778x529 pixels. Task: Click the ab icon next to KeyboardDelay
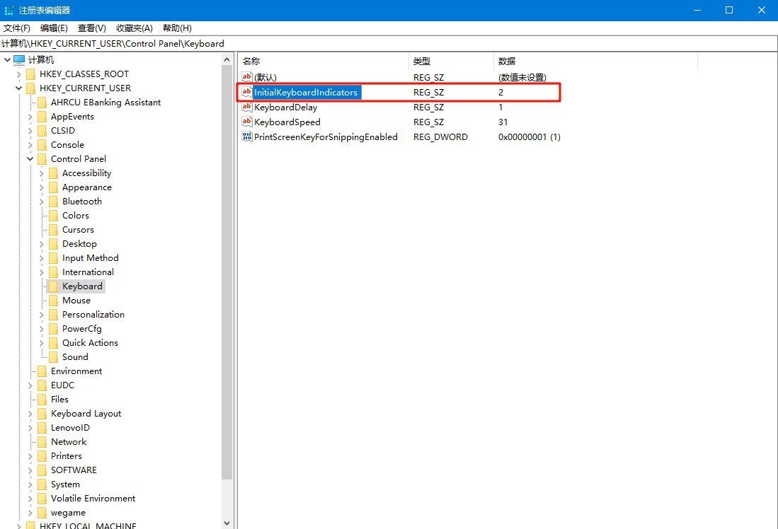(x=246, y=107)
